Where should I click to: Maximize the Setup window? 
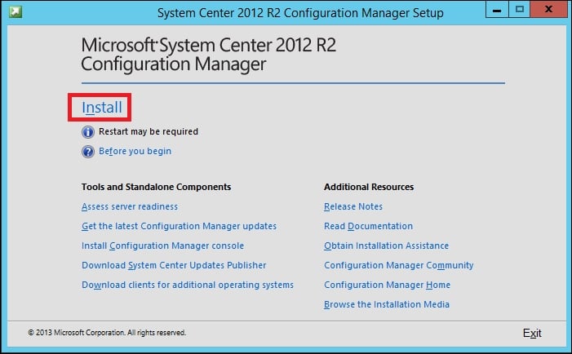coord(520,10)
